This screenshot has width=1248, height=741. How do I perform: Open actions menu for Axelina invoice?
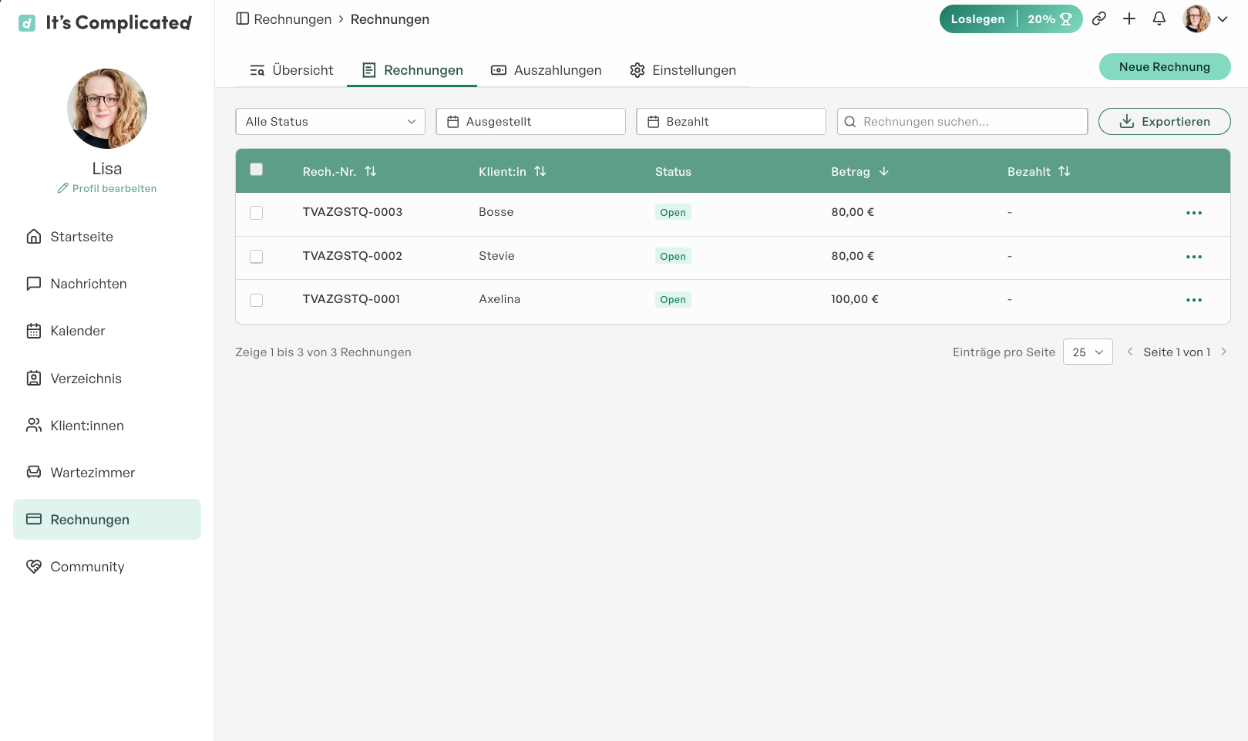(1194, 300)
